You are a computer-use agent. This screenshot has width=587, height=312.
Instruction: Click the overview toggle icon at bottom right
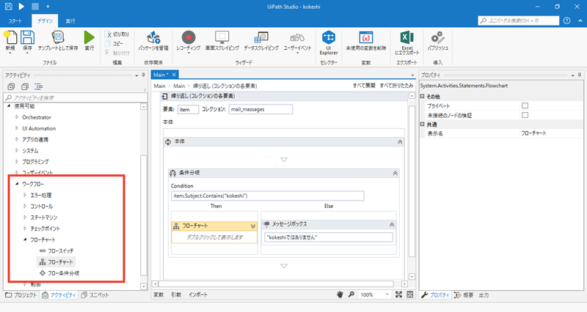tap(410, 294)
